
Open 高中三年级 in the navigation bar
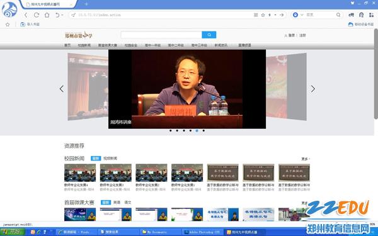click(199, 45)
